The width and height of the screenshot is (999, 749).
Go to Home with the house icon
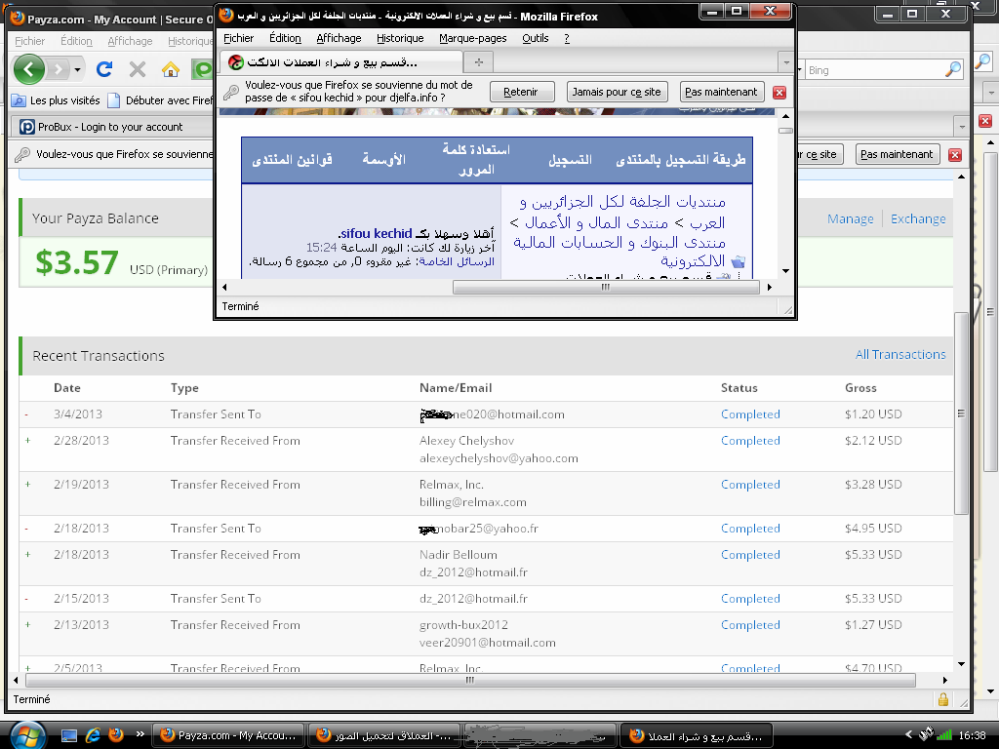pos(170,69)
